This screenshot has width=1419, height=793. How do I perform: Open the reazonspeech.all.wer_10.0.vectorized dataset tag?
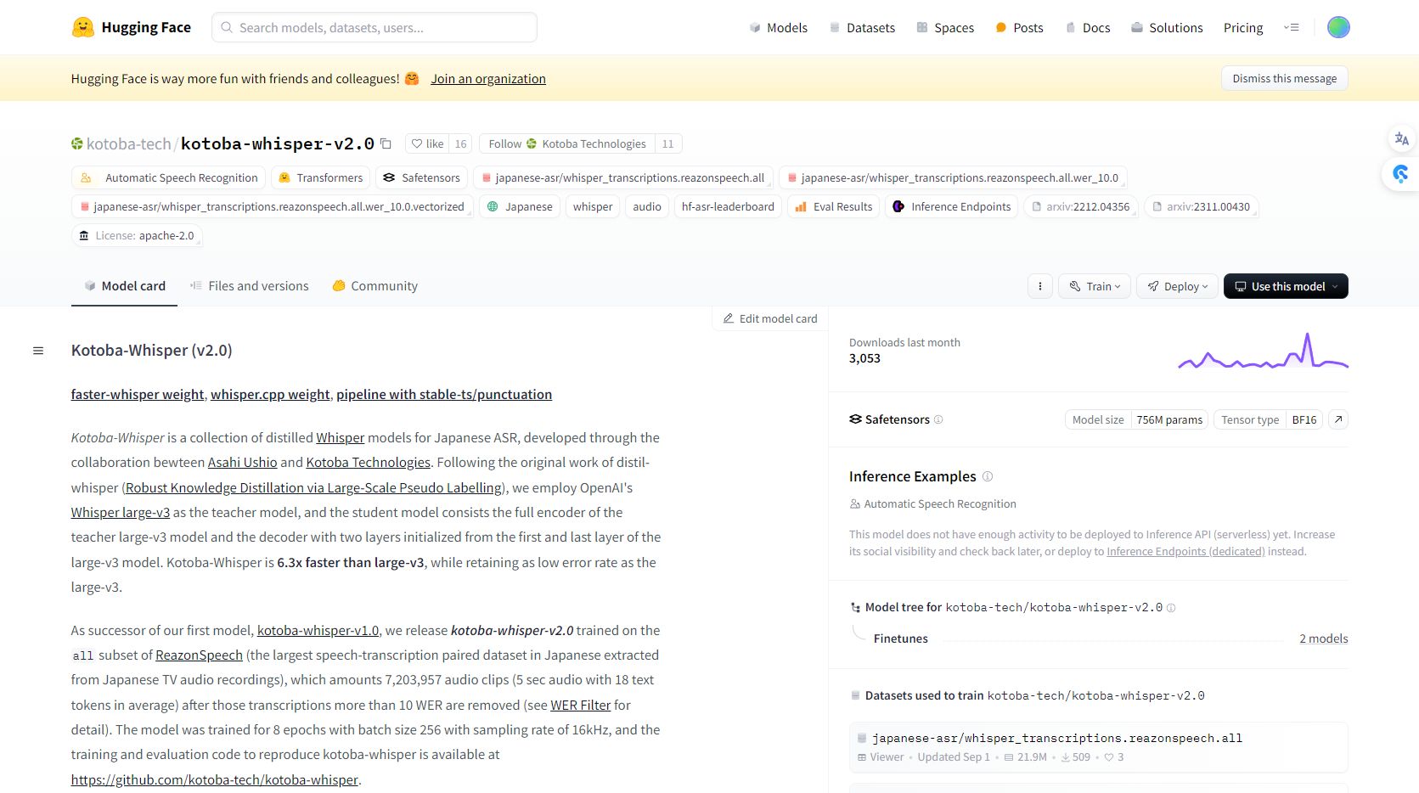[272, 206]
